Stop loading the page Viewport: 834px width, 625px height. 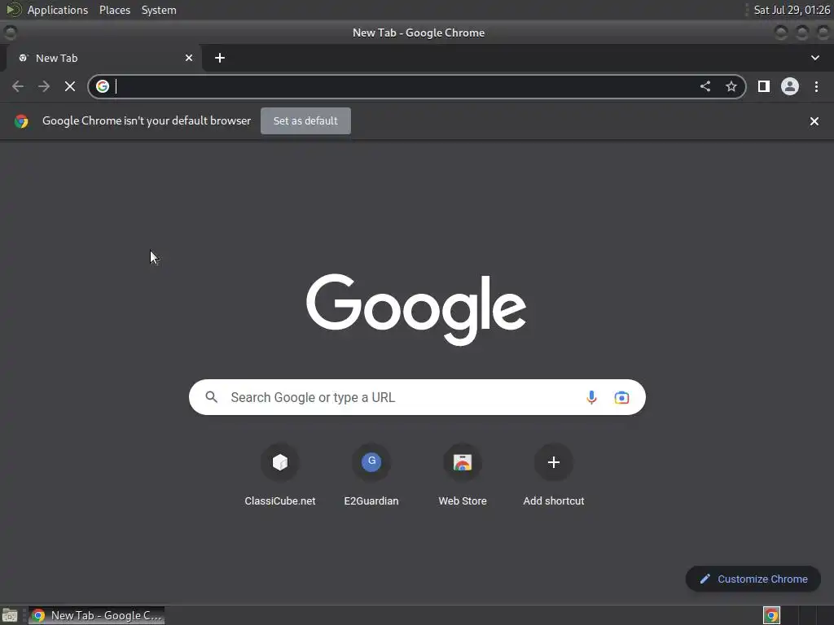tap(70, 86)
